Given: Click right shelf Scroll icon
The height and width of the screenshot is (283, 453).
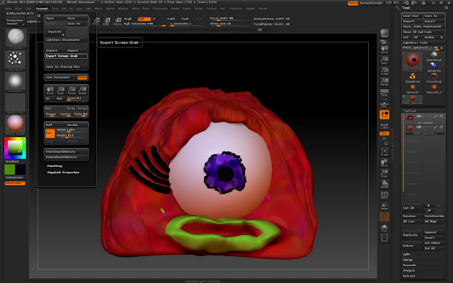Looking at the screenshot, I should pos(384,50).
